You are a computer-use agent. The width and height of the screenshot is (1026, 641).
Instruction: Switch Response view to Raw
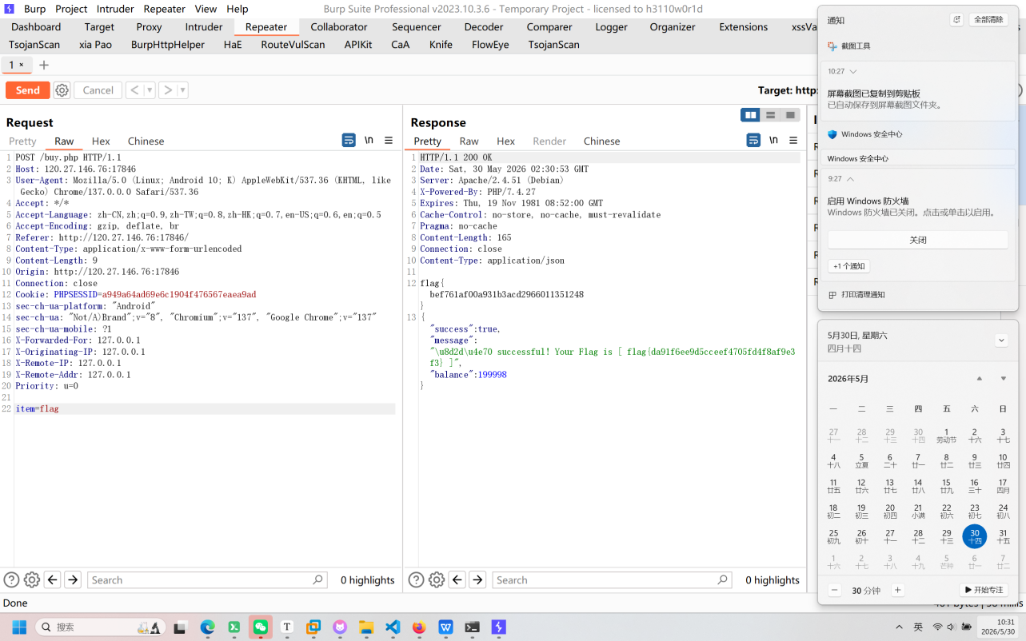[469, 141]
